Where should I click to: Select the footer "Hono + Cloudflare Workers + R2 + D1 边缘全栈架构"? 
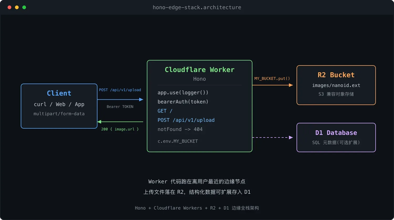pos(197,208)
